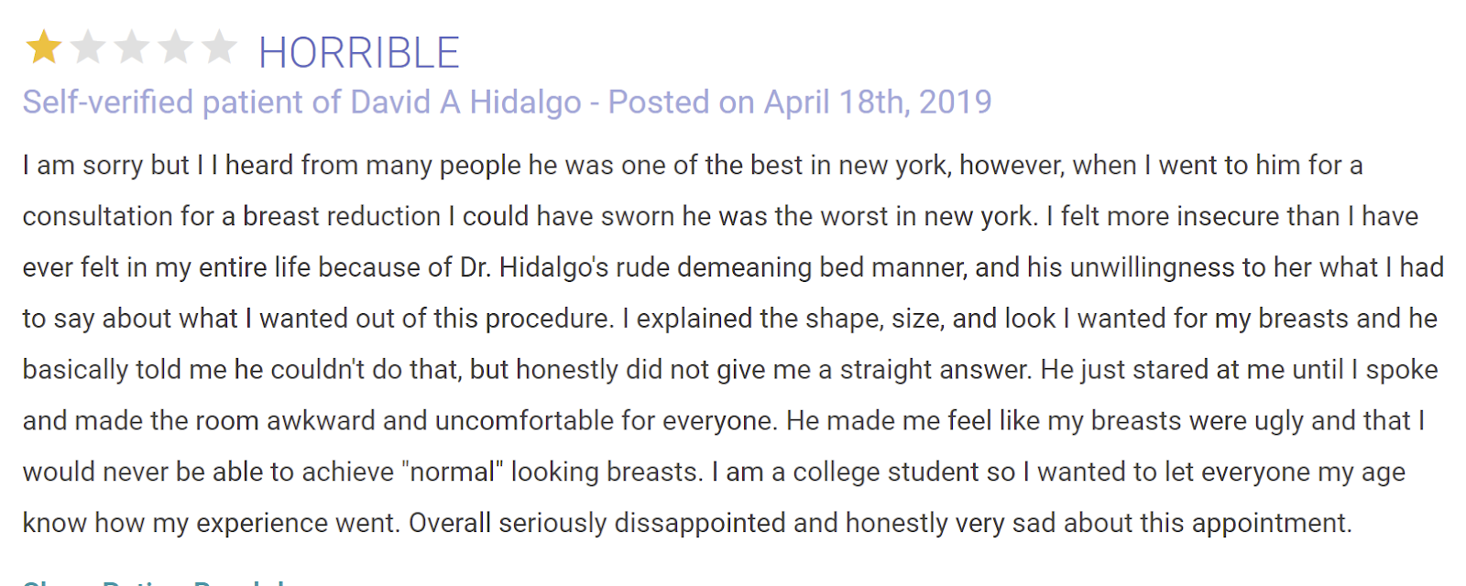Click the 'Posted on April 18th, 2019' date
This screenshot has height=586, width=1466.
799,102
